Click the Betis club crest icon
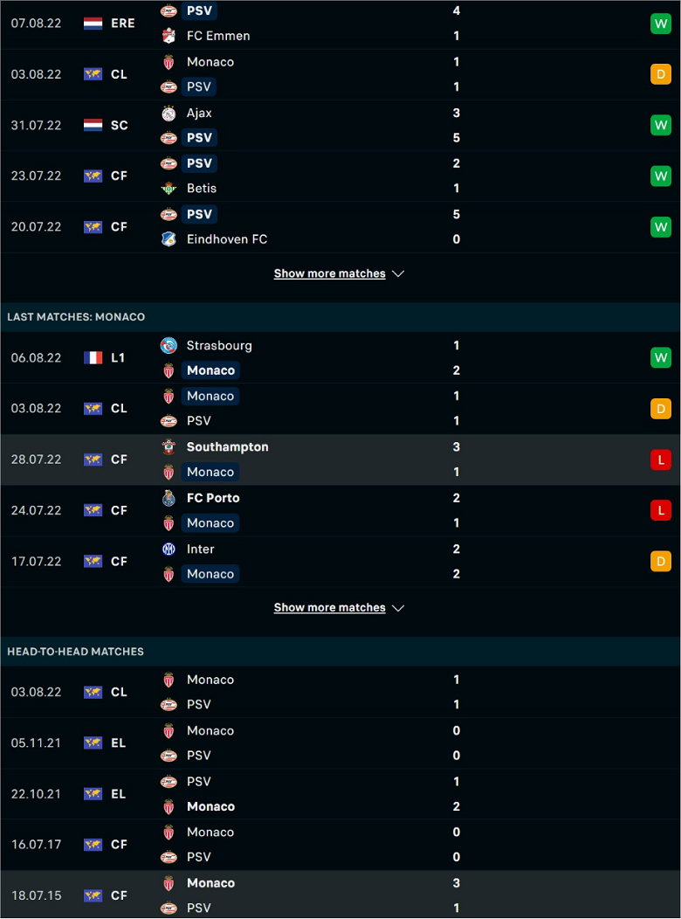Viewport: 681px width, 919px height. (x=169, y=189)
